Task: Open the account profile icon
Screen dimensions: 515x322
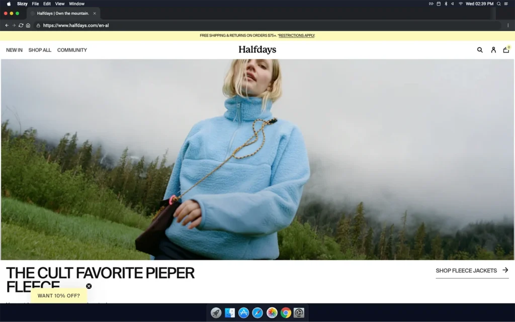Action: [x=493, y=50]
